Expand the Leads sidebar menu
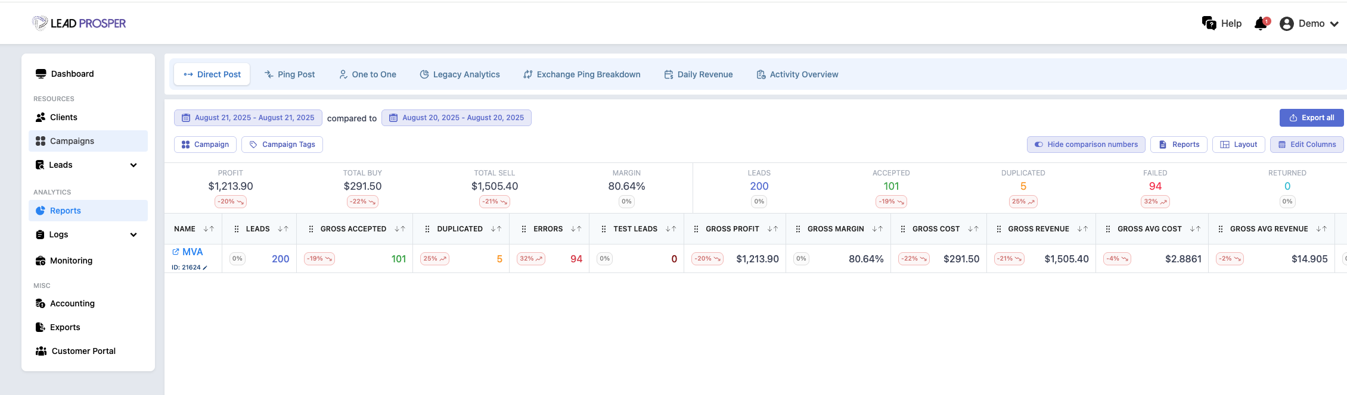 (134, 165)
